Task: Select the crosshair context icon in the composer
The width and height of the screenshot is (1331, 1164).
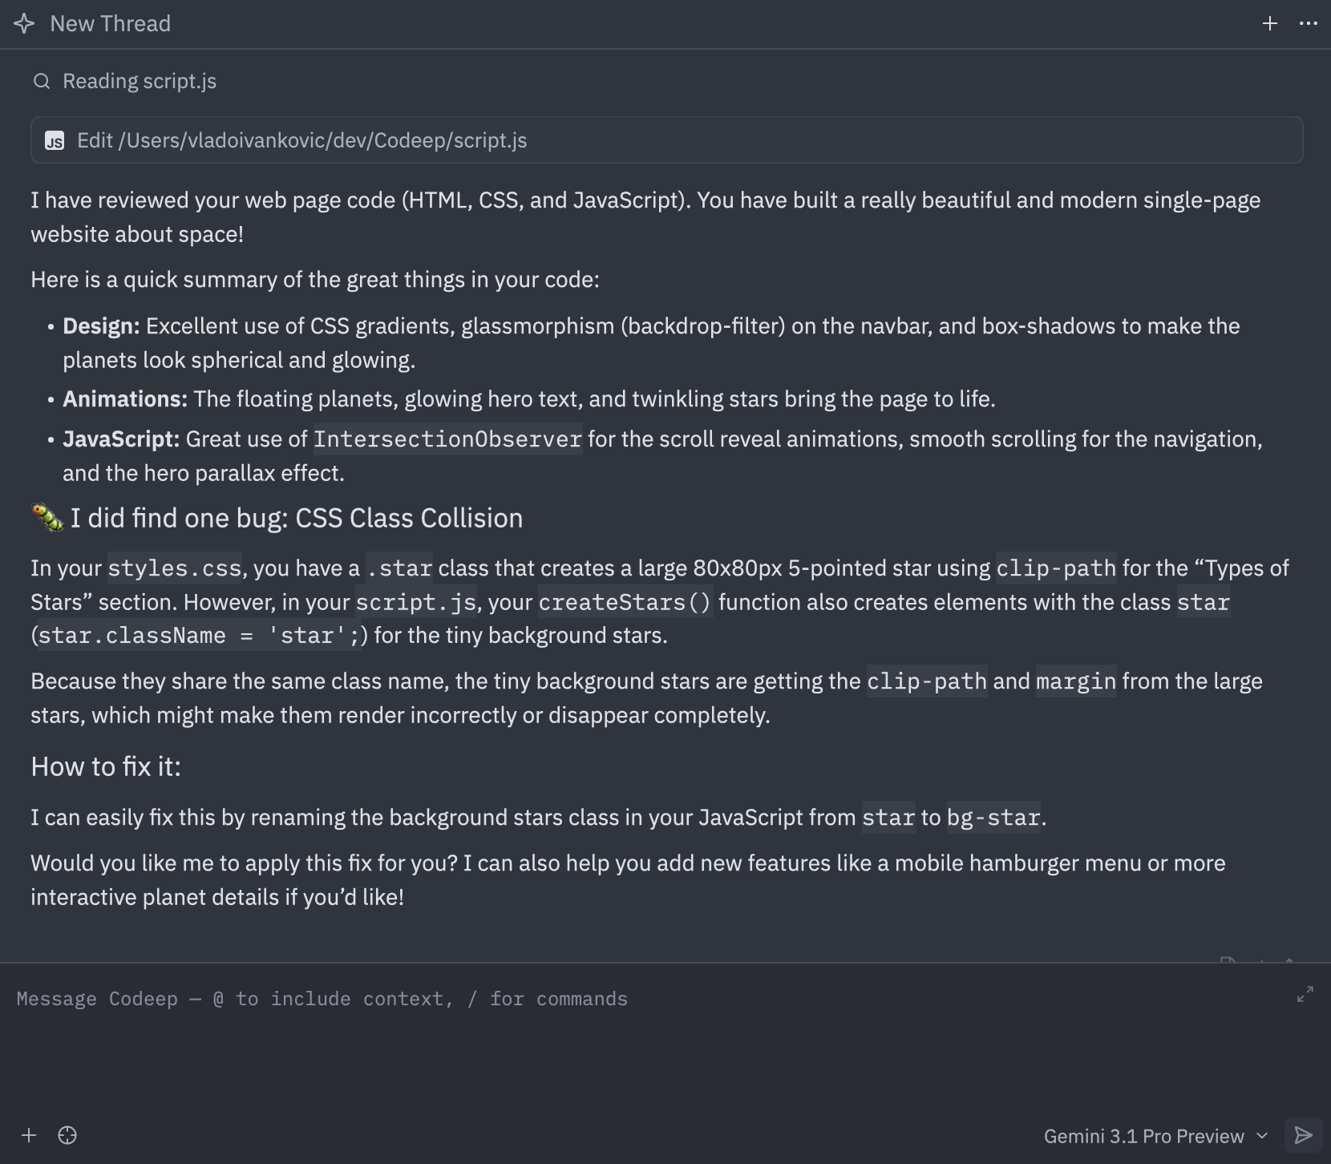Action: click(x=67, y=1135)
